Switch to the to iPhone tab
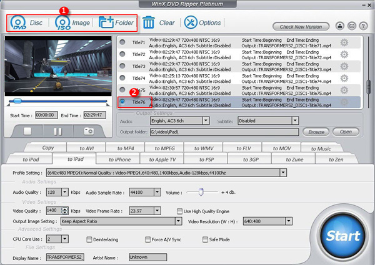This screenshot has height=265, width=375. pyautogui.click(x=119, y=160)
